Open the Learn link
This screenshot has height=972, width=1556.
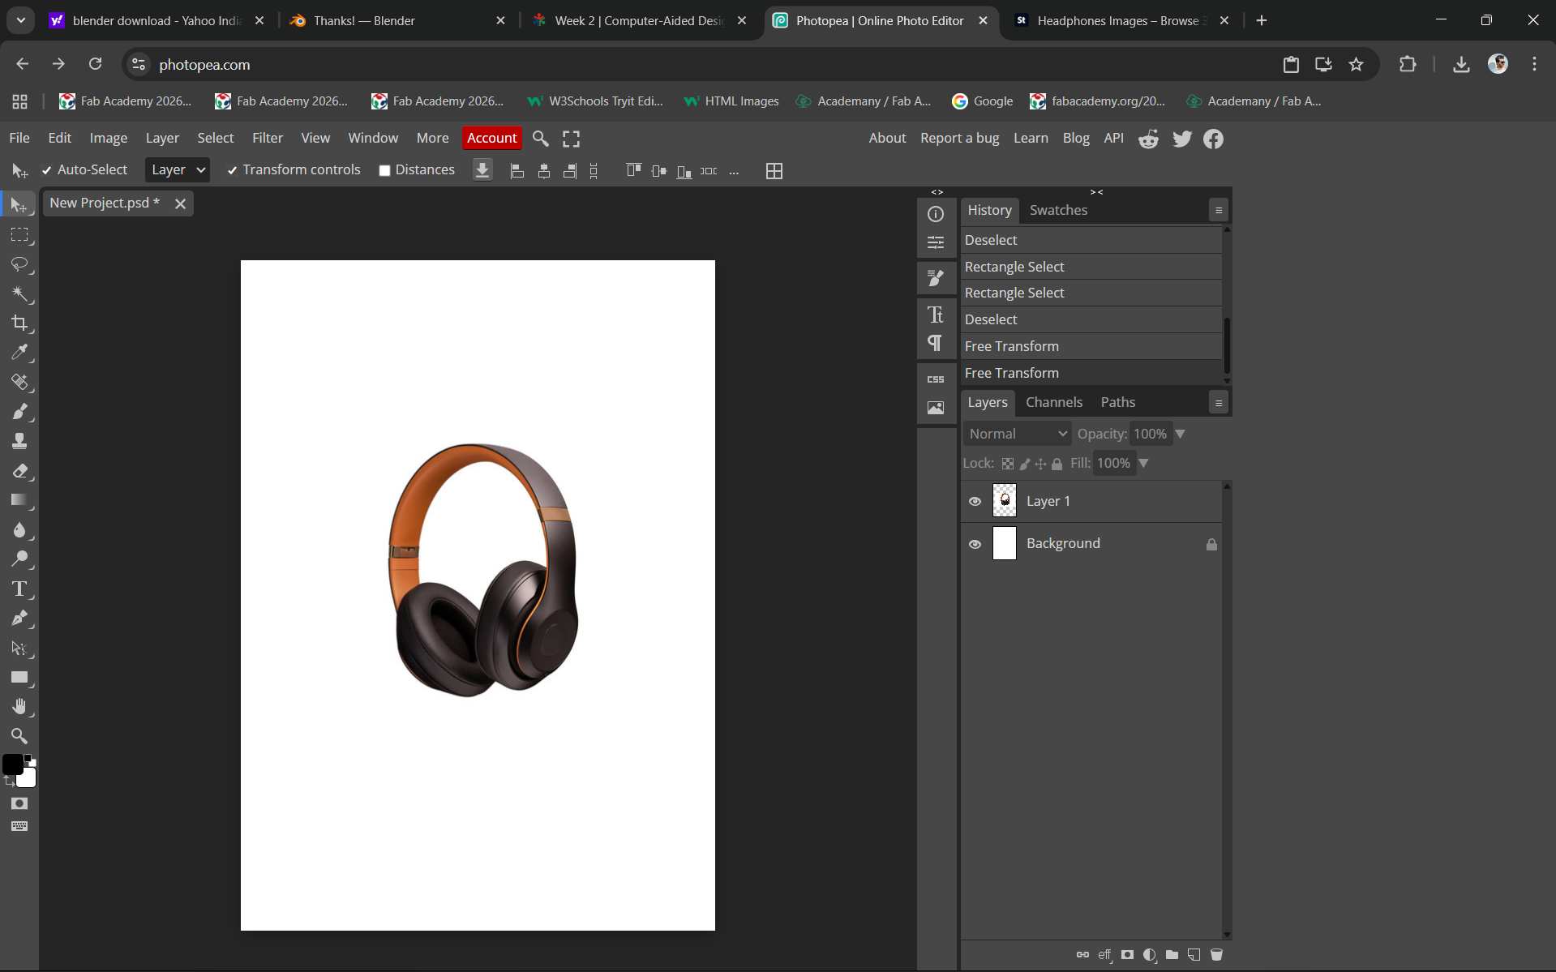(x=1030, y=138)
